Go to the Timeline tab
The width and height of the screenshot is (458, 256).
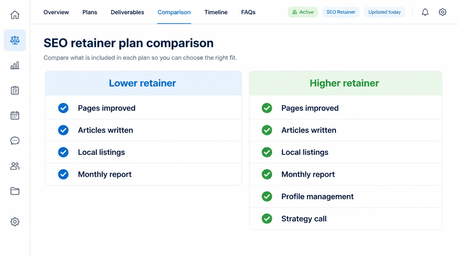point(216,12)
